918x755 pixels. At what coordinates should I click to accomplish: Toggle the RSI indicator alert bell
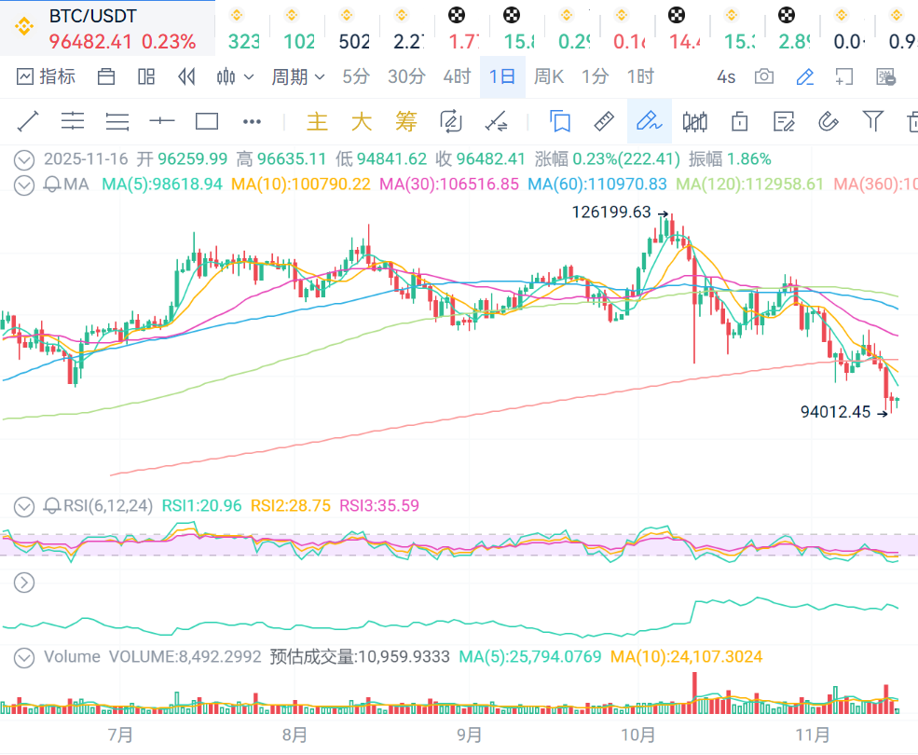52,506
